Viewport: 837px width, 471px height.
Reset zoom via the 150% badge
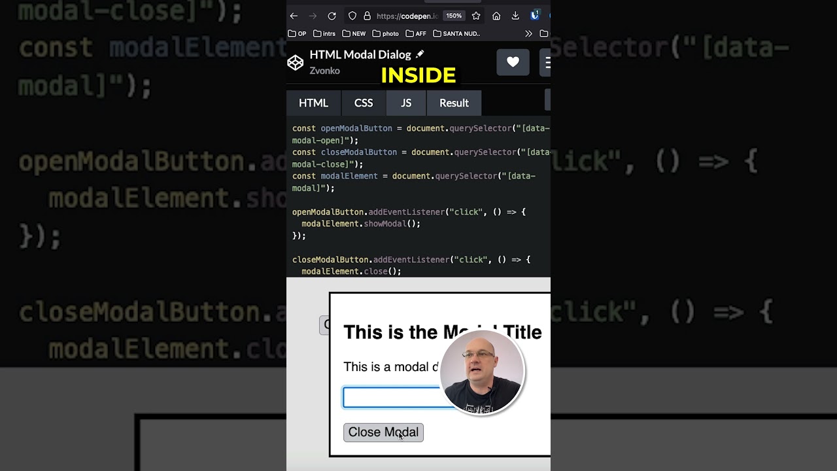[x=454, y=16]
